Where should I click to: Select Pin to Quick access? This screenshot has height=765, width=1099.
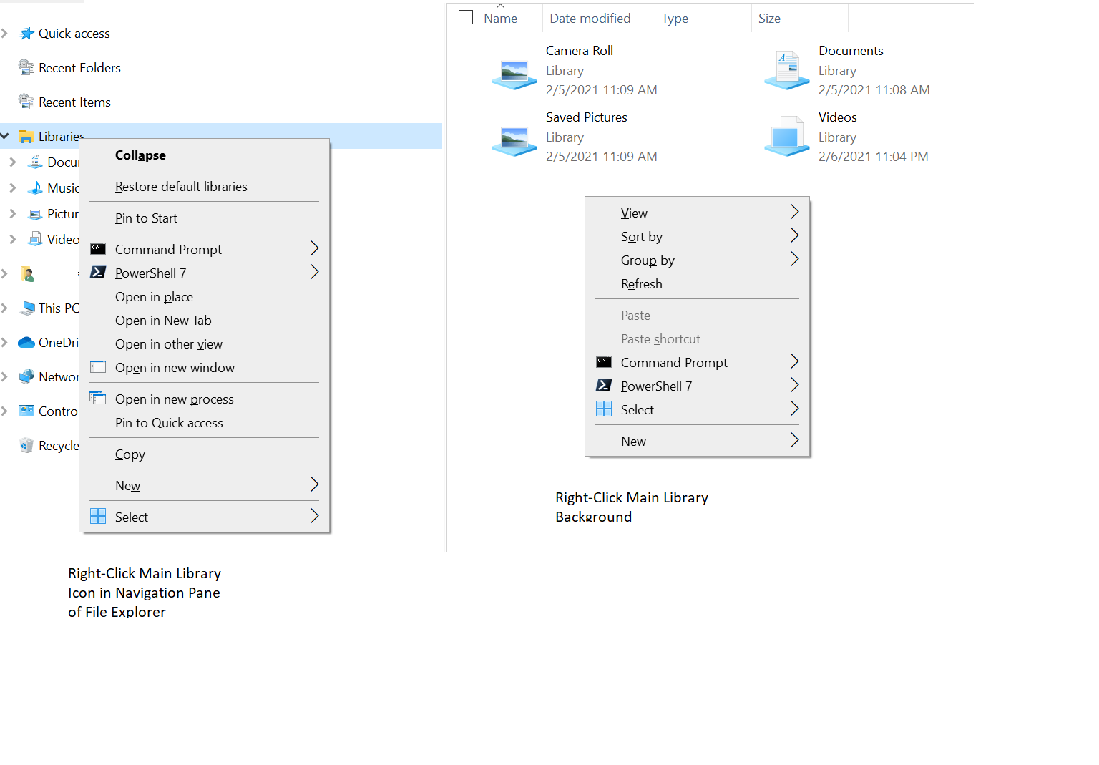[x=169, y=423]
